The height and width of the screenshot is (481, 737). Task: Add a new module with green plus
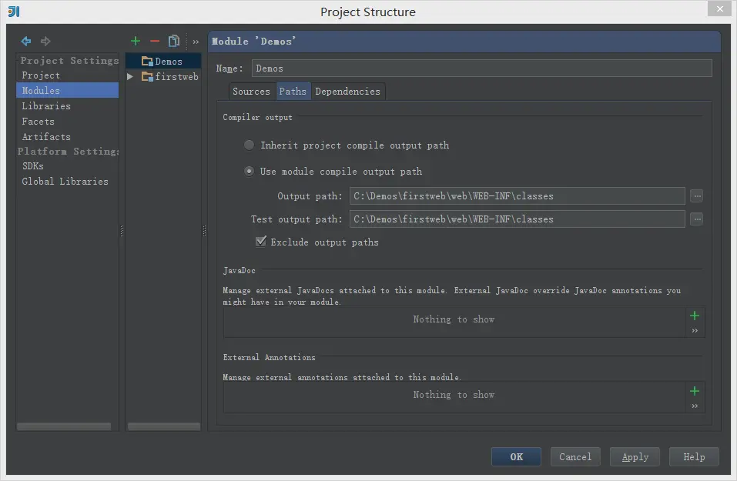[136, 42]
